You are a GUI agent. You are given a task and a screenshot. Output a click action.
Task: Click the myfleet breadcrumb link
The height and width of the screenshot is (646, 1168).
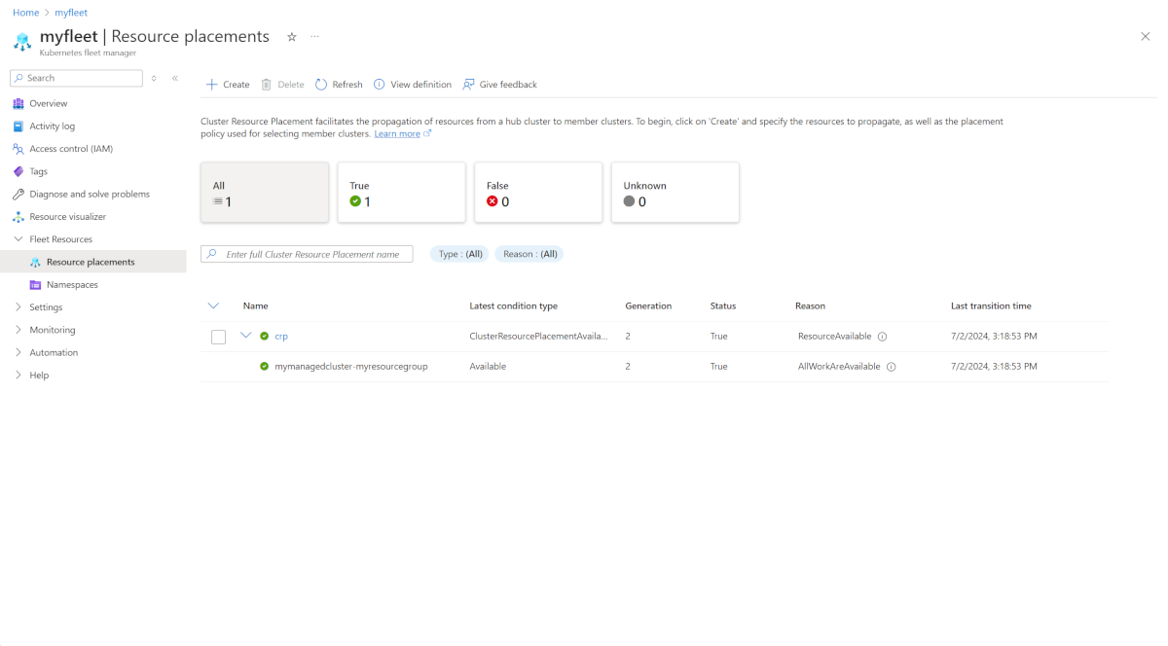click(x=71, y=12)
